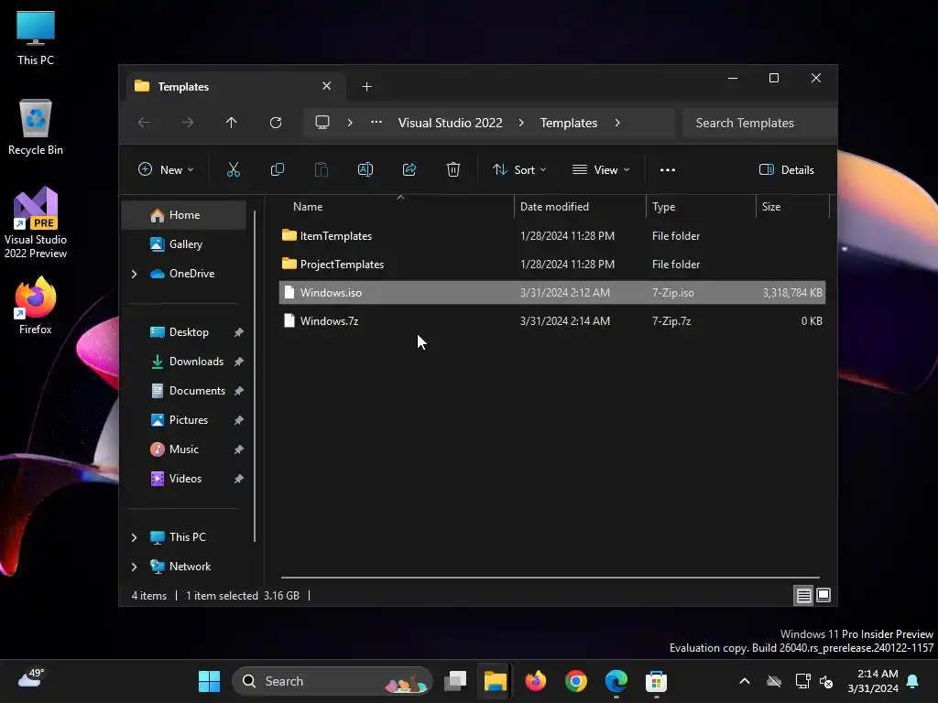Click the Delete trash can icon
This screenshot has height=703, width=938.
(x=453, y=169)
